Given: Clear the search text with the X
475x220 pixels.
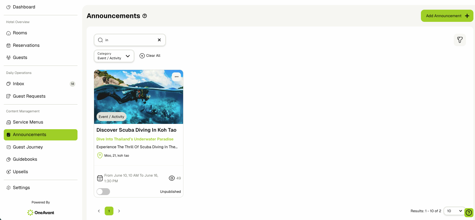Looking at the screenshot, I should pos(159,40).
